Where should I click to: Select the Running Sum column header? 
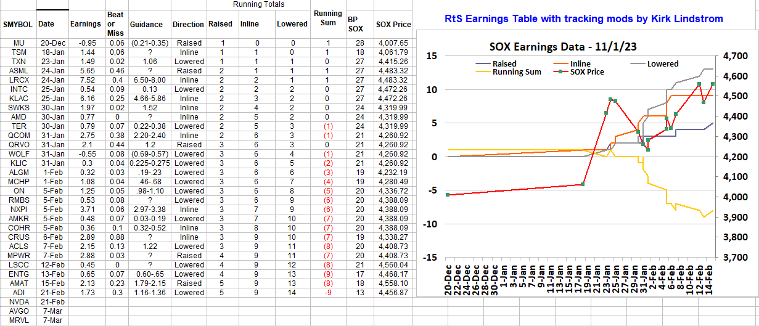[x=327, y=18]
